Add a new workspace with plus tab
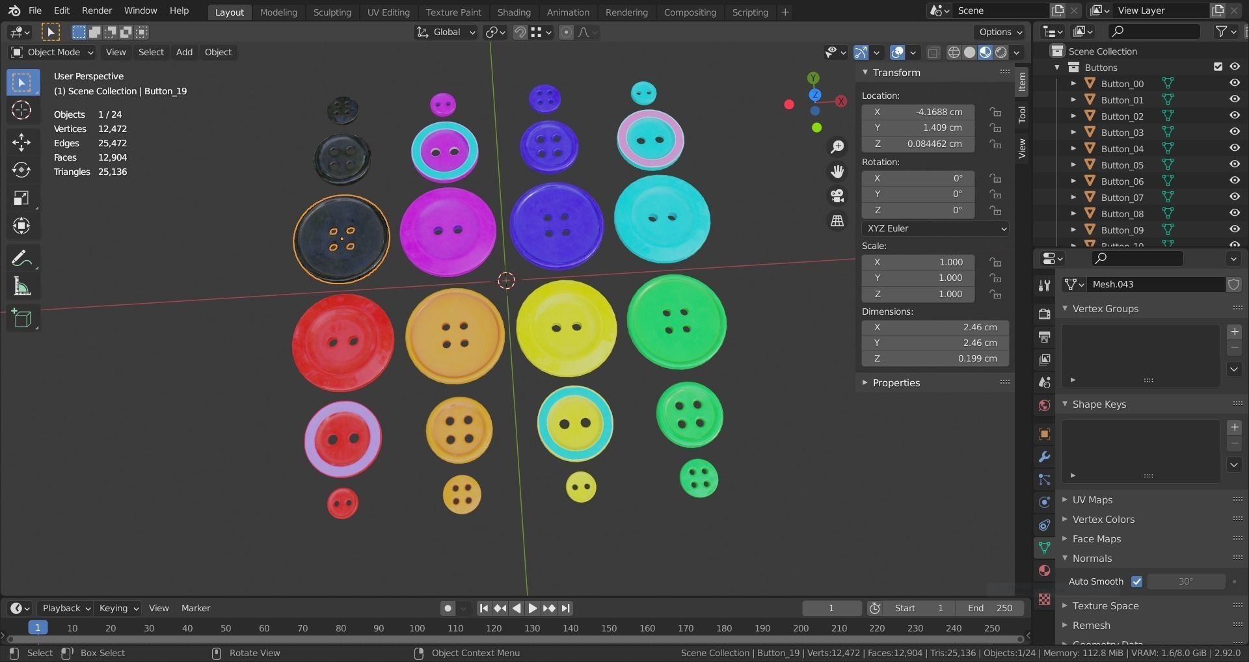 coord(785,12)
